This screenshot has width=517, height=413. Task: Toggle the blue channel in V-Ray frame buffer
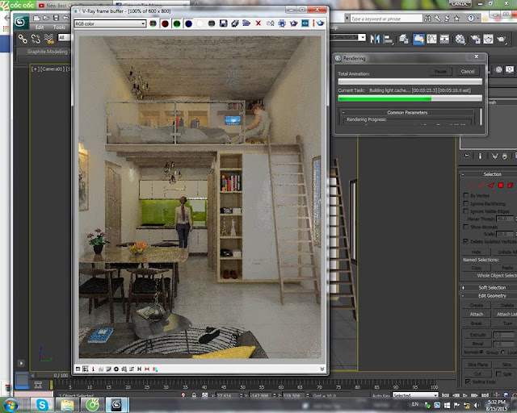tap(188, 23)
